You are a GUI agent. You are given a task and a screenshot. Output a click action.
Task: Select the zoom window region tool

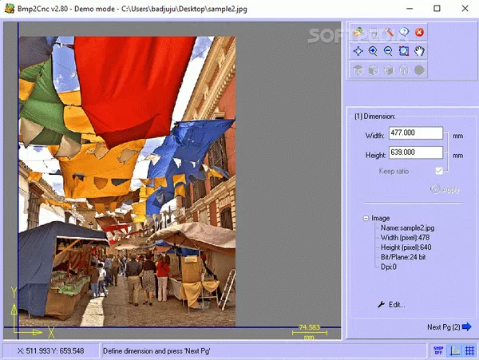pyautogui.click(x=404, y=51)
